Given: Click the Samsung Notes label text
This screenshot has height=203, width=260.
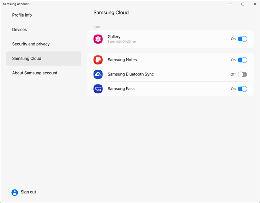Looking at the screenshot, I should [x=122, y=60].
